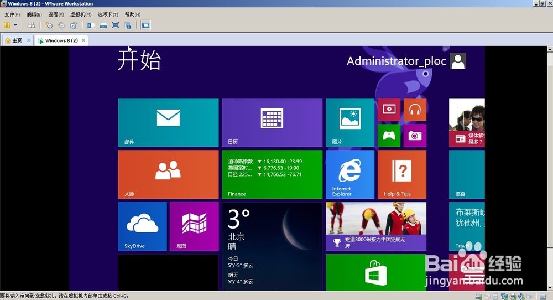
Task: Open the power options dropdown arrow
Action: [15, 25]
